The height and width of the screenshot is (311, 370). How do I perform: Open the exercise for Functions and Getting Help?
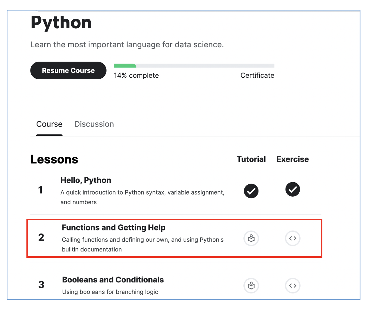tap(293, 238)
